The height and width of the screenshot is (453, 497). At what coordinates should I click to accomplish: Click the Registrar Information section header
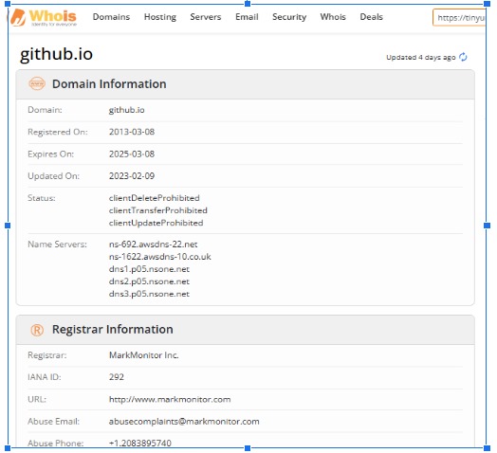click(x=245, y=330)
